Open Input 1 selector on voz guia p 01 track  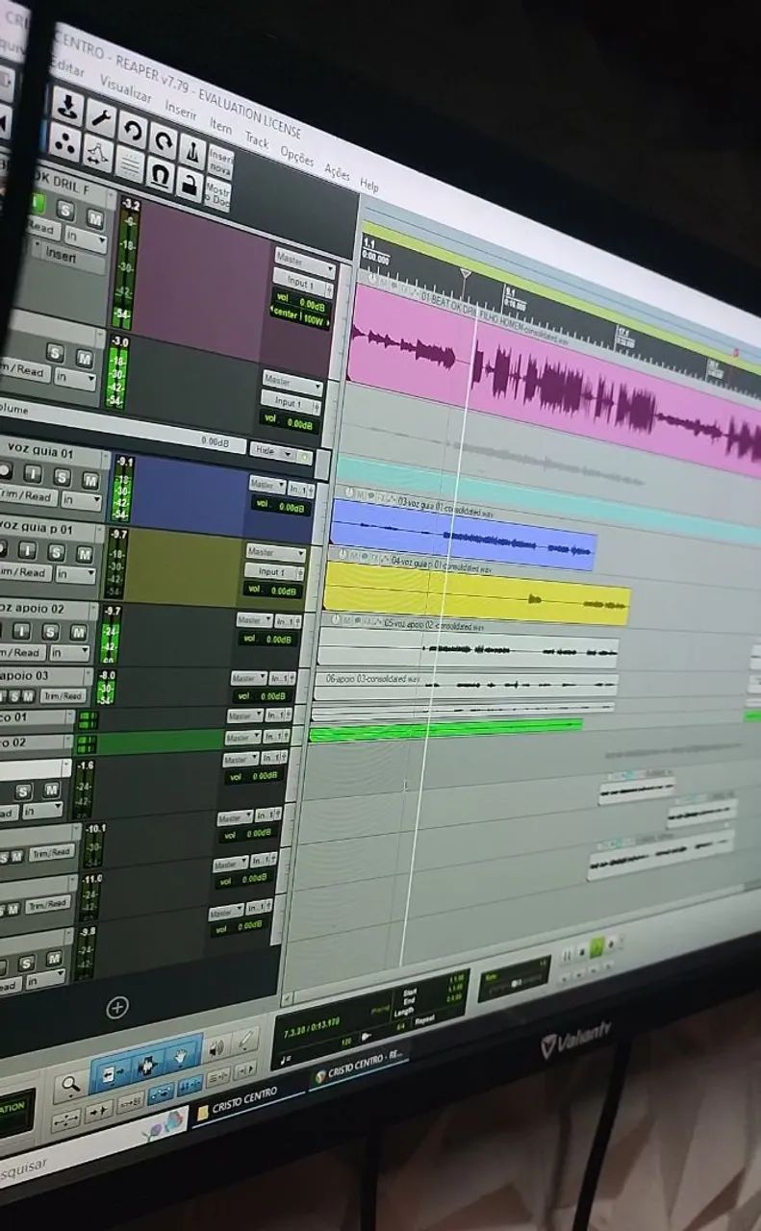point(274,571)
